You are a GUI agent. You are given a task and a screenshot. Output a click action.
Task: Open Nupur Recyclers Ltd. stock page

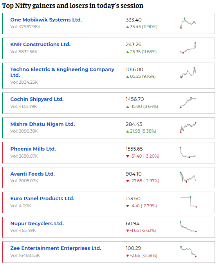pyautogui.click(x=37, y=224)
